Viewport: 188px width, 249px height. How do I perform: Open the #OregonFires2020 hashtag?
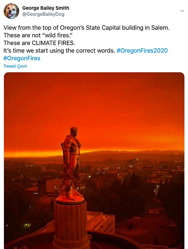(x=142, y=51)
